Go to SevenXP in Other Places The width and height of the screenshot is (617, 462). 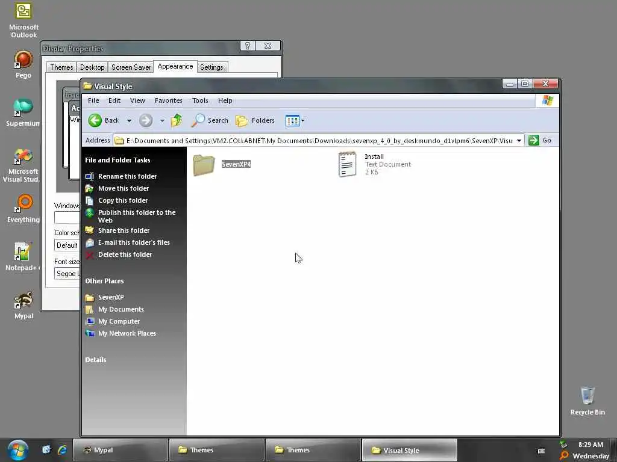[111, 297]
